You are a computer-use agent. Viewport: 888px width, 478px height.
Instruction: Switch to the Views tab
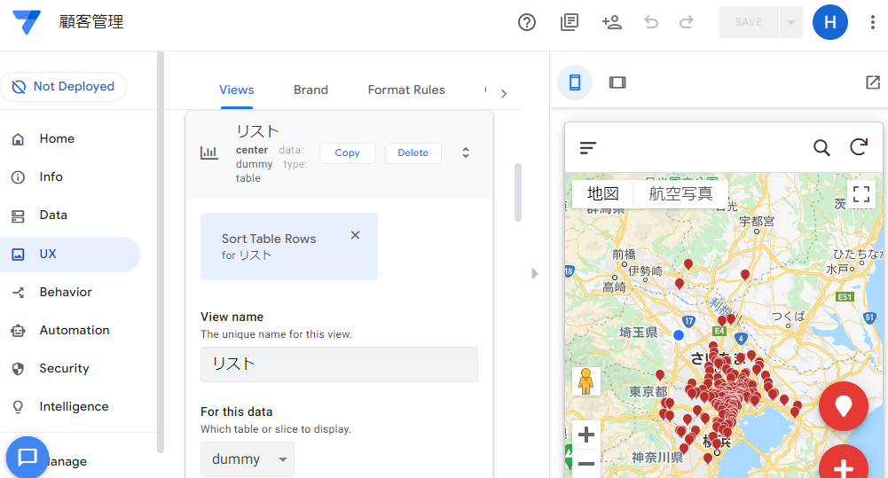coord(237,90)
